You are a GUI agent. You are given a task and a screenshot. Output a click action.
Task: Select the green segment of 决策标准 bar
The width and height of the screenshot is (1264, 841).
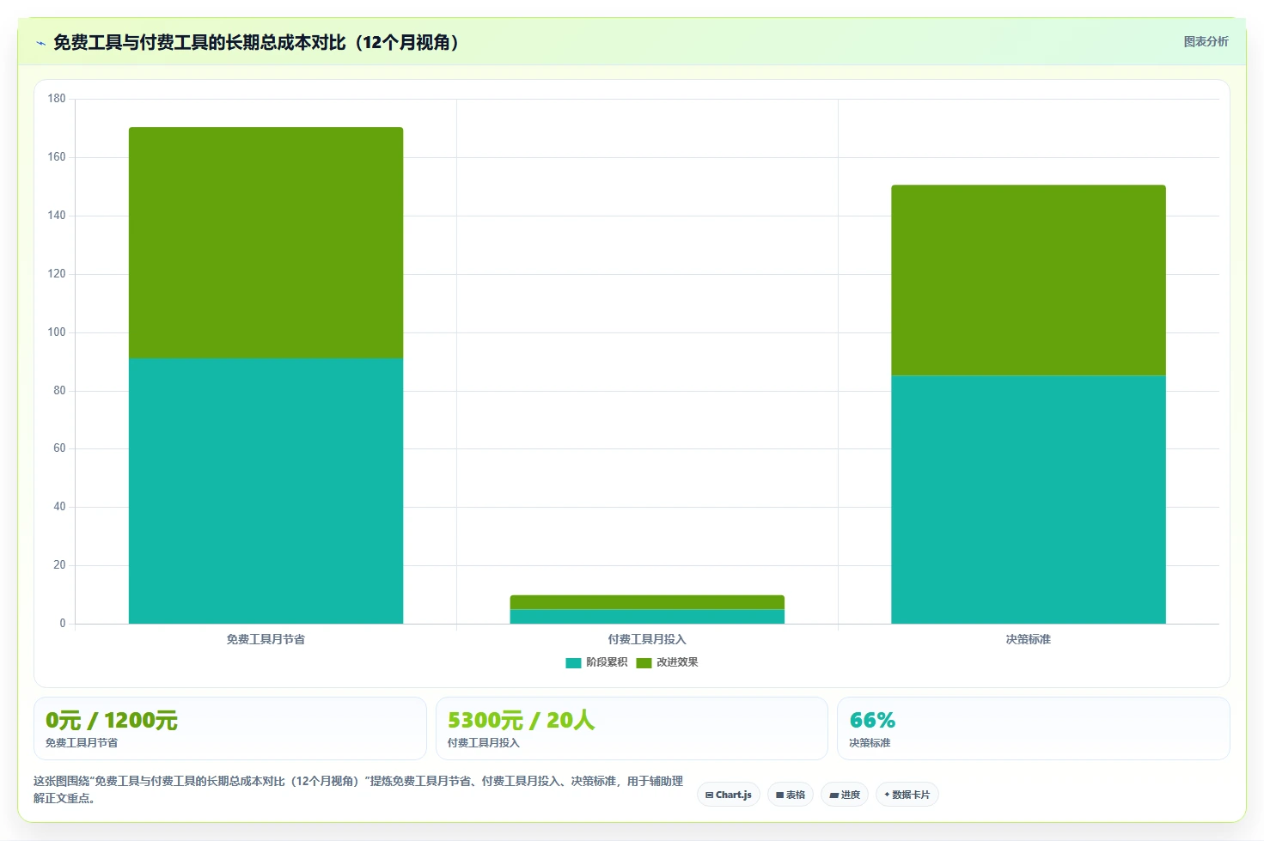pyautogui.click(x=1029, y=280)
